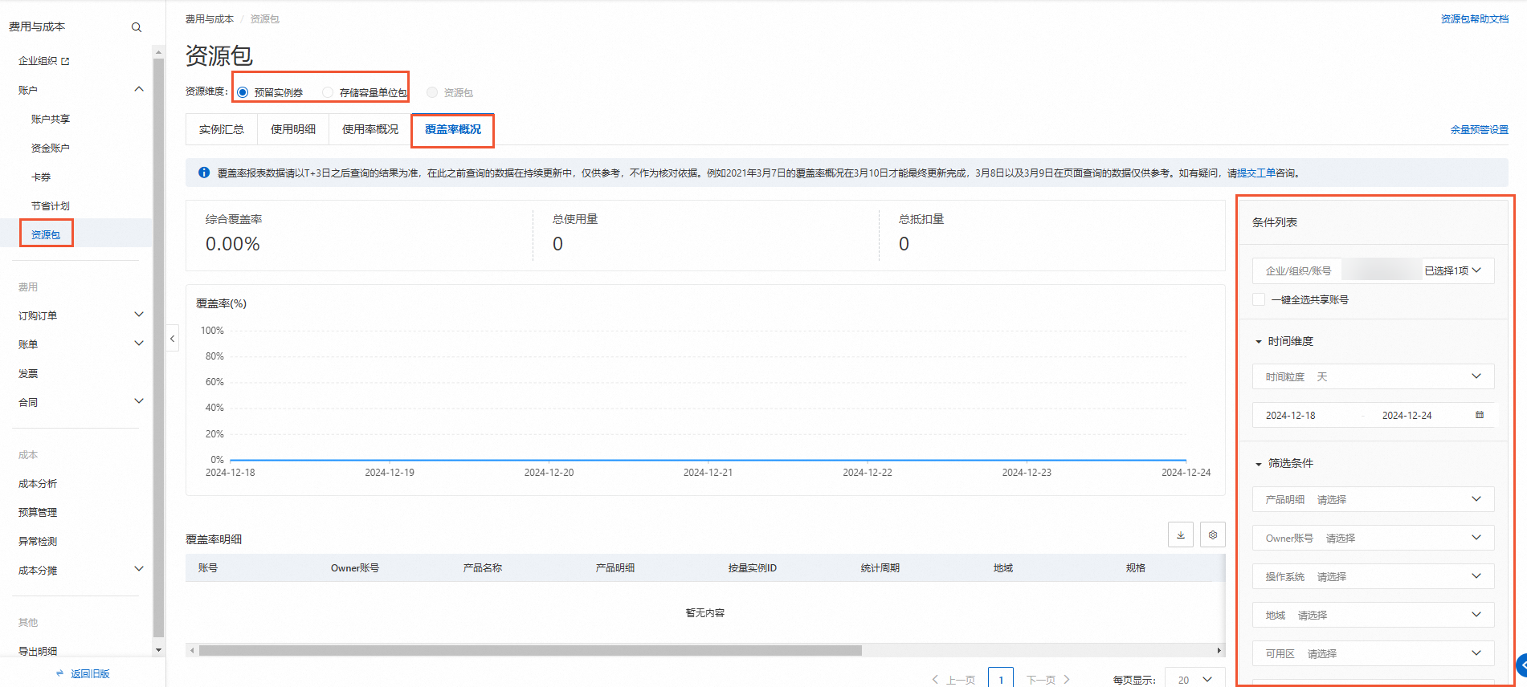
Task: Open the Owner账号 filter dropdown
Action: (1373, 538)
